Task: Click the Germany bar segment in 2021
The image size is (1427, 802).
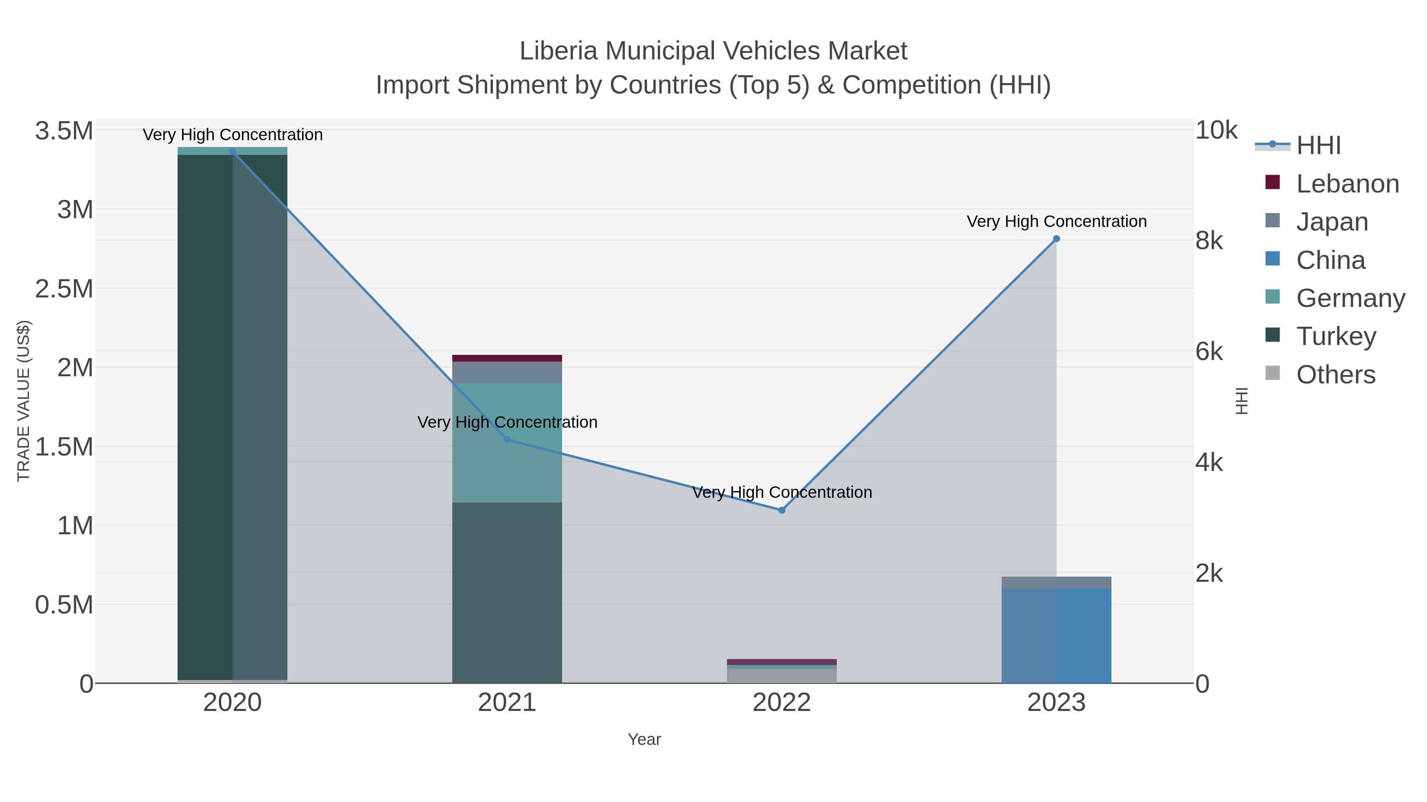Action: click(x=507, y=442)
